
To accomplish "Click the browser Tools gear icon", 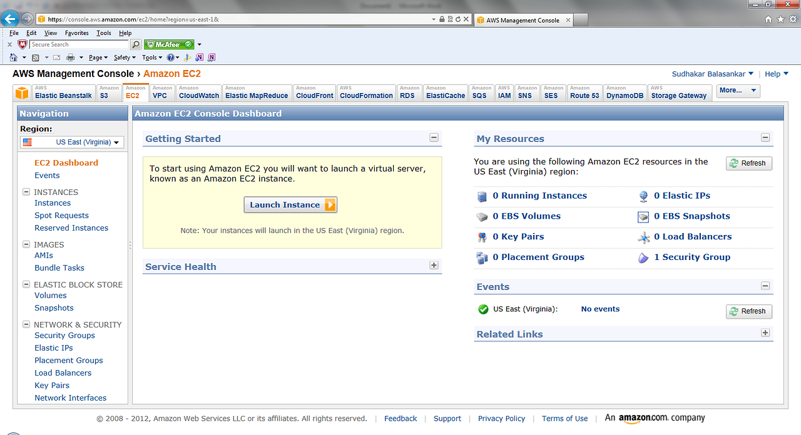I will 792,19.
